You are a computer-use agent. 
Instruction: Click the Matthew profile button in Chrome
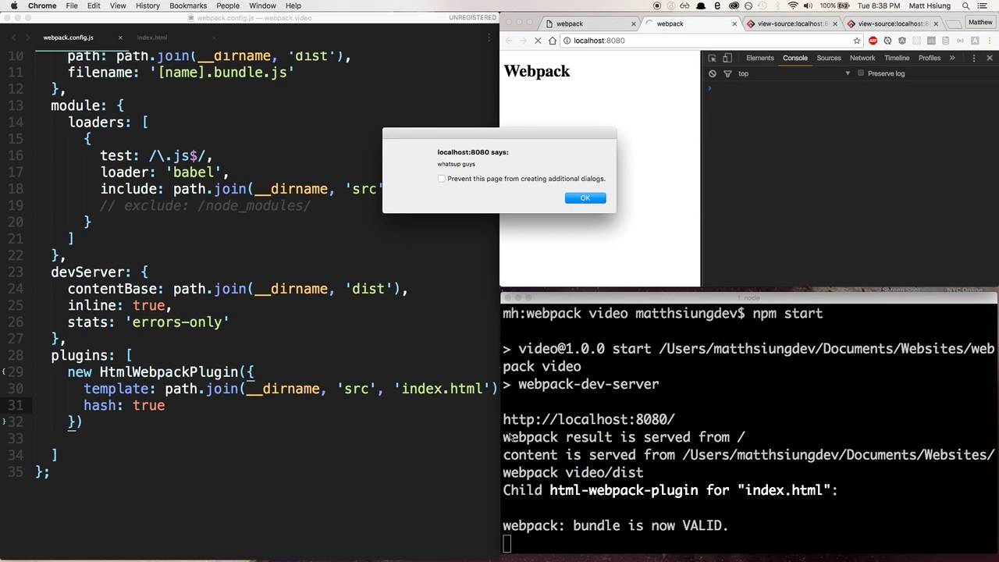pos(980,23)
